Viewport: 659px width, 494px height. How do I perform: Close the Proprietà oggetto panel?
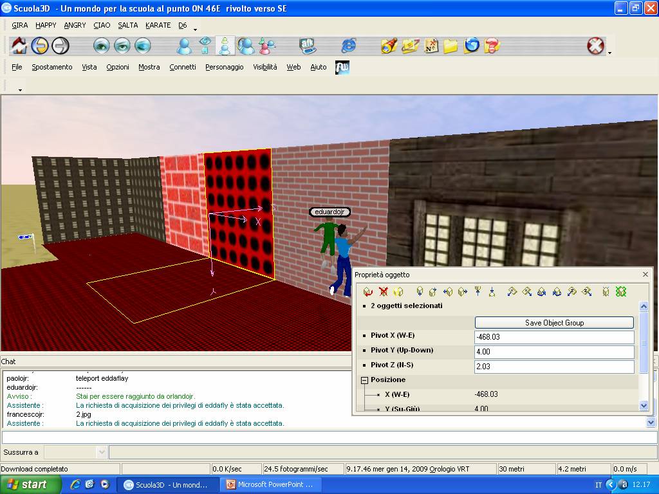(x=645, y=274)
